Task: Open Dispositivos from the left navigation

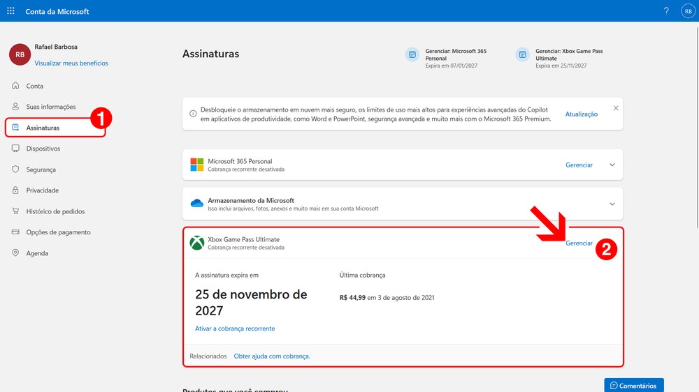Action: coord(43,149)
